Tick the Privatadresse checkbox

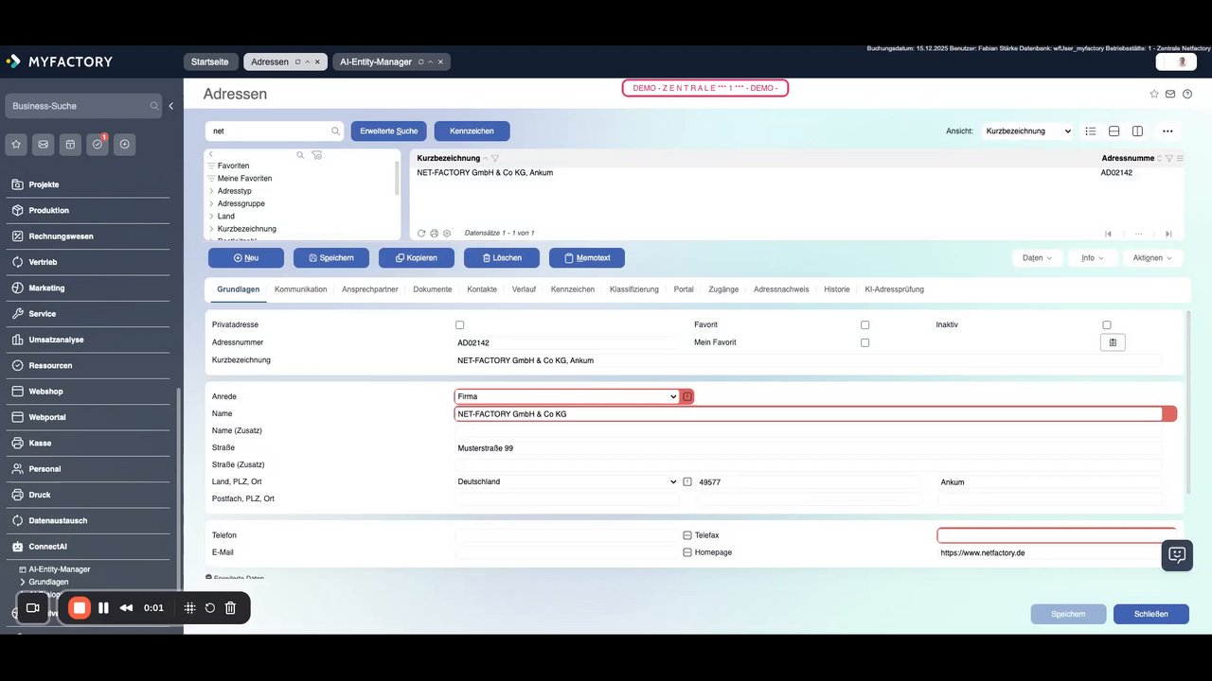[460, 325]
